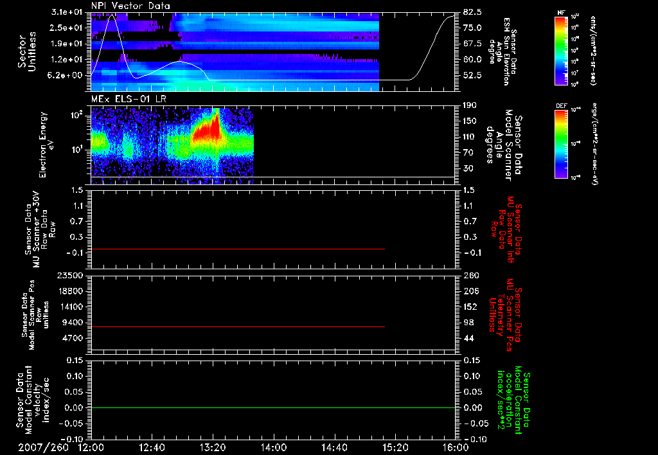Click the 52.5 sun elevation tick value
This screenshot has width=658, height=455.
point(472,75)
